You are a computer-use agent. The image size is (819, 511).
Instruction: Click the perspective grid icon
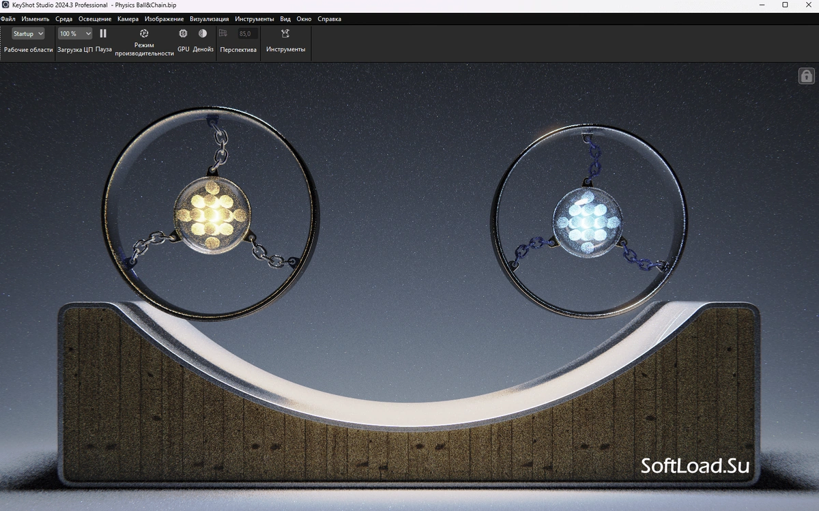(x=223, y=33)
